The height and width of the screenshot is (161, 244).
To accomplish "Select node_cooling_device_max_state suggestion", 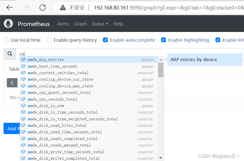I will (x=89, y=86).
